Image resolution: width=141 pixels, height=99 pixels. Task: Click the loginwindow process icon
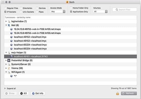pyautogui.click(x=9, y=21)
